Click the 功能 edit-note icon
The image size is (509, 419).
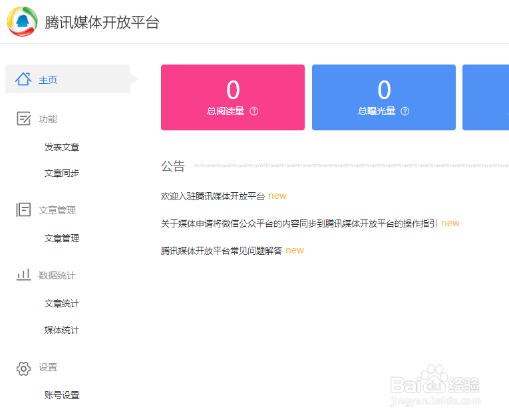(24, 118)
